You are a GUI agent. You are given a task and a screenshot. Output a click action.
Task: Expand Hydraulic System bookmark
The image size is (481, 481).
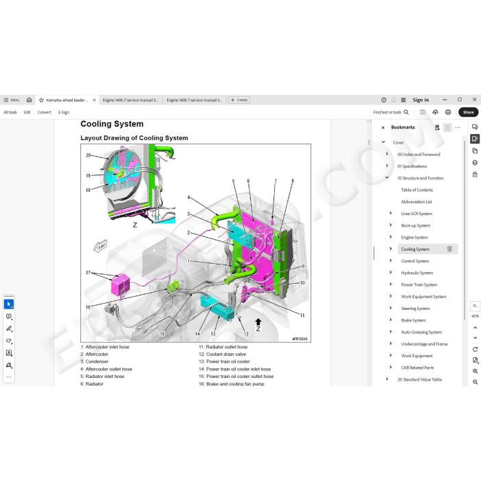tap(390, 272)
